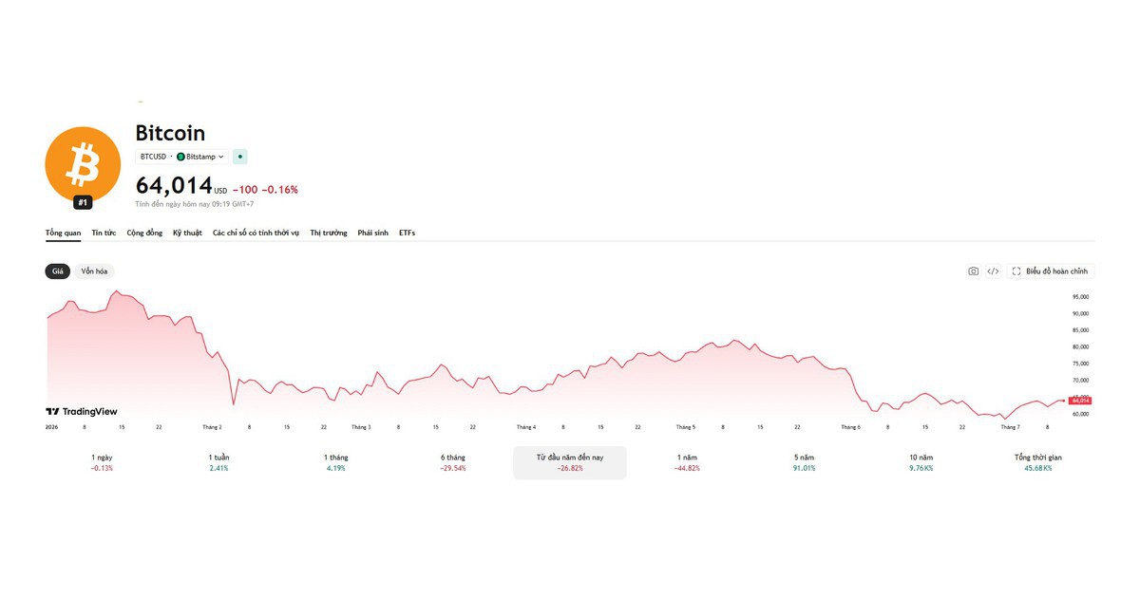1140x598 pixels.
Task: Click the Tháng 4 marker on time axis
Action: 526,427
